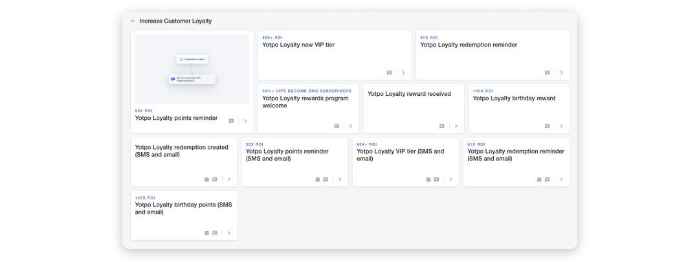Viewport: 699px width, 261px height.
Task: Open arrow on Yotpo Loyalty reward received
Action: pyautogui.click(x=456, y=126)
